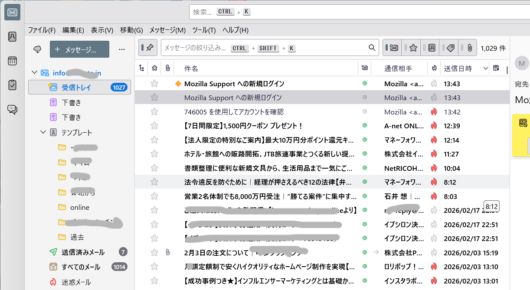Sort by attachment column header icon

(x=167, y=68)
